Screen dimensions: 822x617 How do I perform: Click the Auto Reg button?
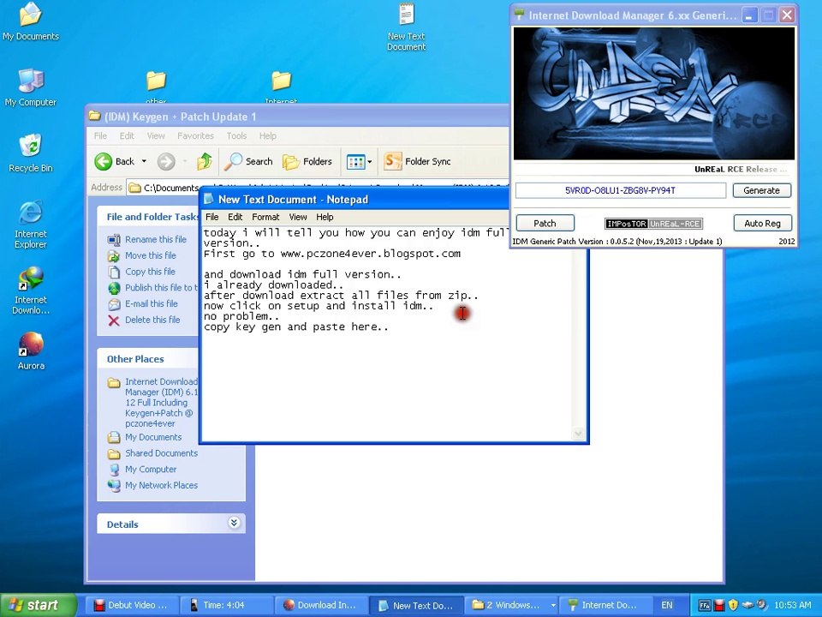coord(761,224)
